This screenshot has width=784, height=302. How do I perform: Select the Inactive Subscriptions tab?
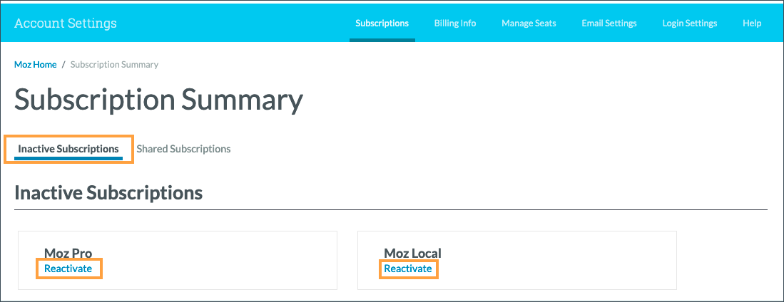[68, 149]
